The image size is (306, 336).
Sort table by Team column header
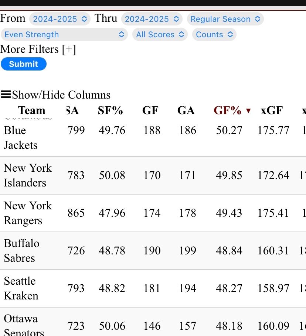31,110
